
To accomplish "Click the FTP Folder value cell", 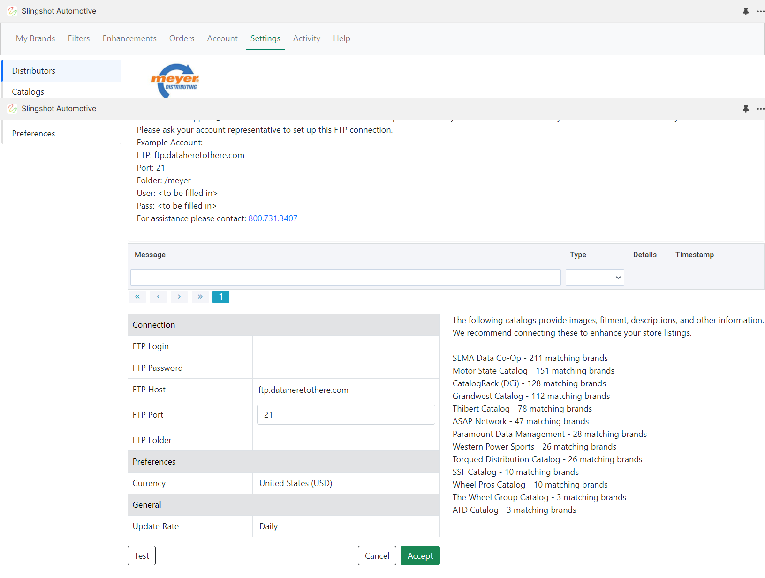I will (x=346, y=440).
